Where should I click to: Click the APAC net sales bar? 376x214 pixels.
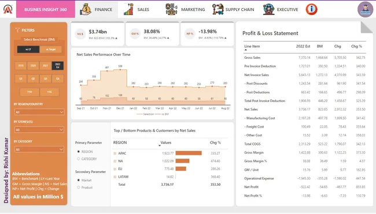pos(189,153)
